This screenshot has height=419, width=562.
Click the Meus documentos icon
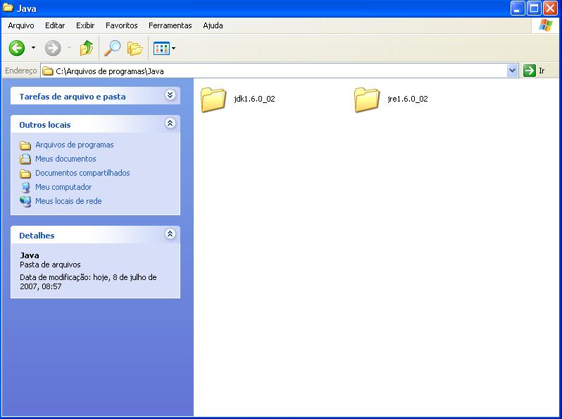(25, 159)
